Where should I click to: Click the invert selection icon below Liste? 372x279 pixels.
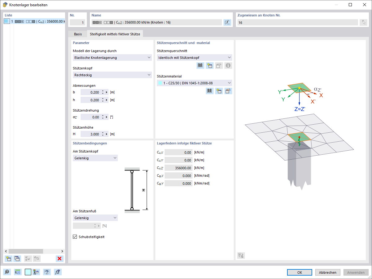coord(37,259)
